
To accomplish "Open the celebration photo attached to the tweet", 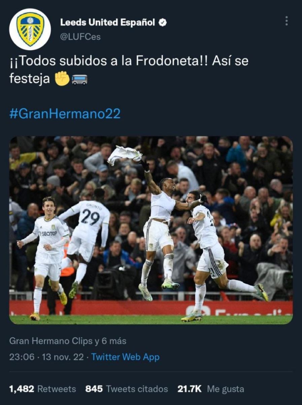I will click(151, 230).
